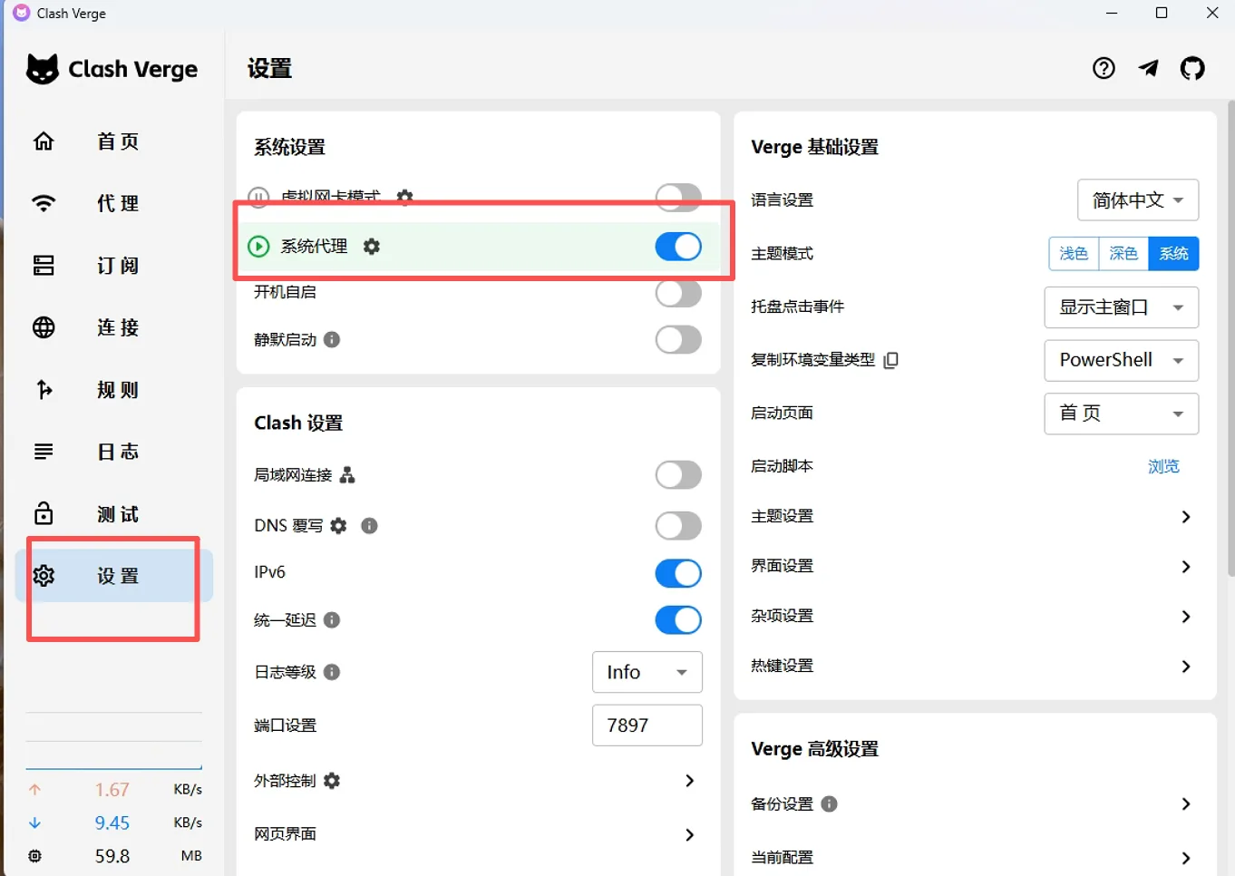Open the help question-mark icon

coord(1104,68)
